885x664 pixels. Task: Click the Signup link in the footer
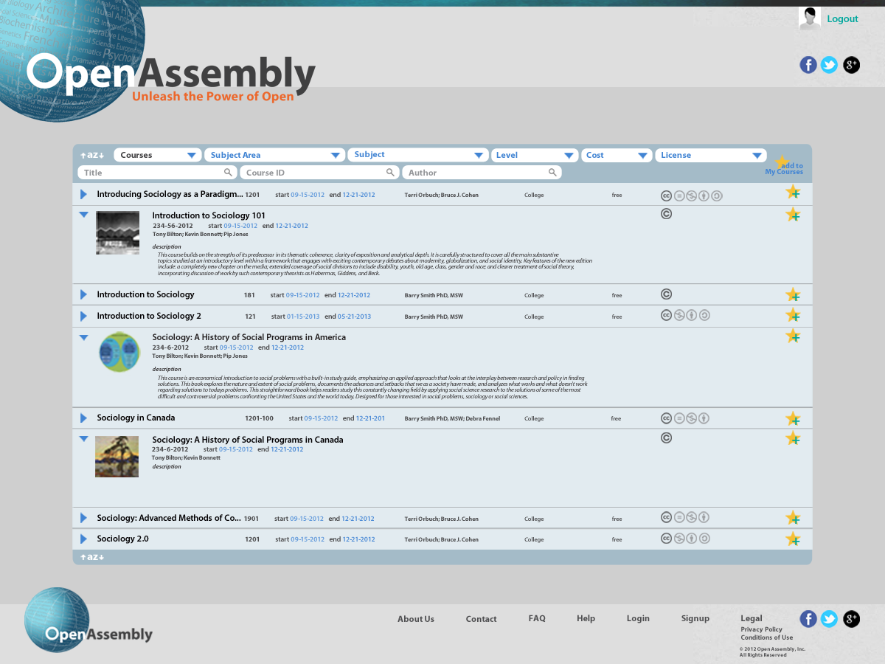[695, 618]
